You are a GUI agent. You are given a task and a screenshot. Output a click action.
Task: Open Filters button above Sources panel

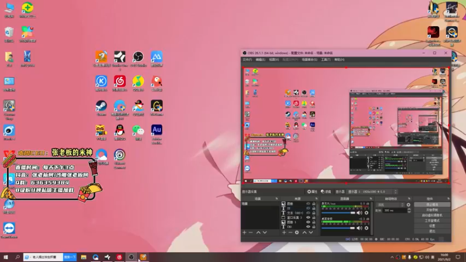click(326, 192)
